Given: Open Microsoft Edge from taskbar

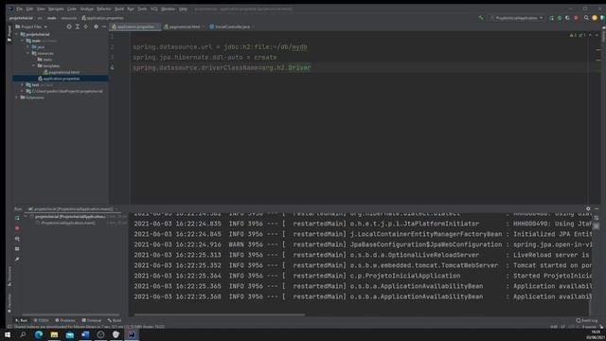Looking at the screenshot, I should tap(39, 334).
